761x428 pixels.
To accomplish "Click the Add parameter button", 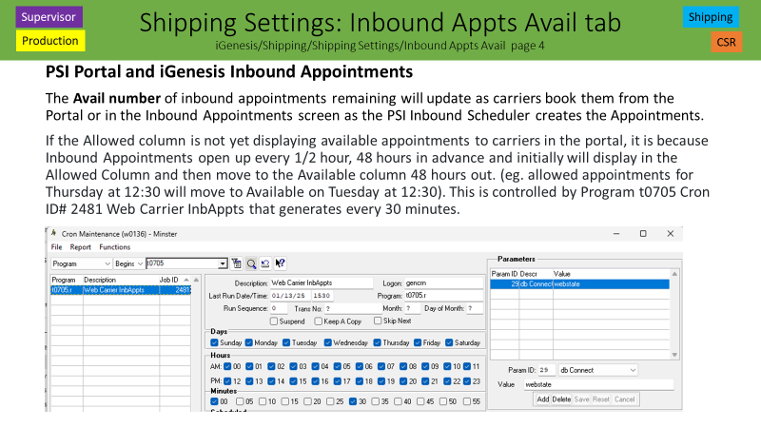I will pos(542,399).
